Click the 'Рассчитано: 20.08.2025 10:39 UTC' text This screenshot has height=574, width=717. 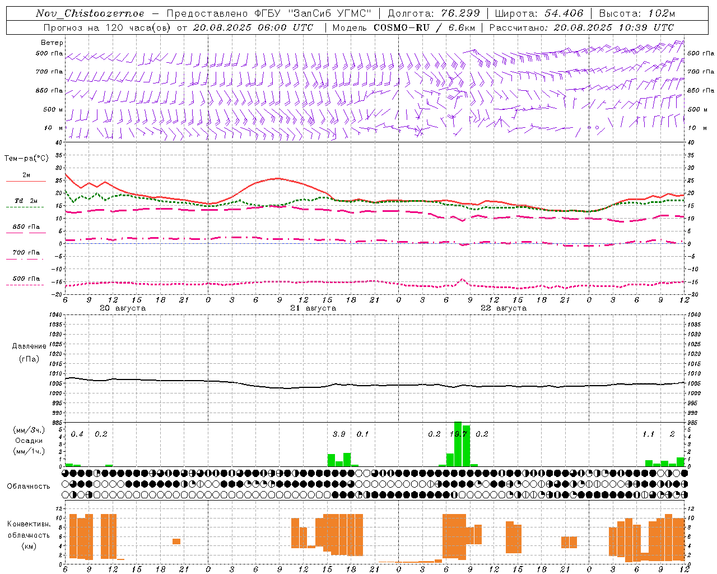point(581,27)
